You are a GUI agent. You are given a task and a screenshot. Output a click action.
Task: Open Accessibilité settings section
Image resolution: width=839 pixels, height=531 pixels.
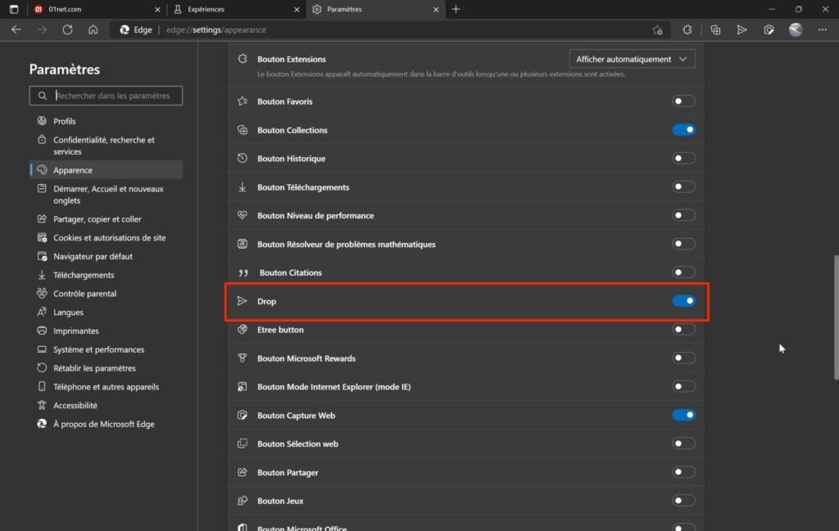(106, 406)
